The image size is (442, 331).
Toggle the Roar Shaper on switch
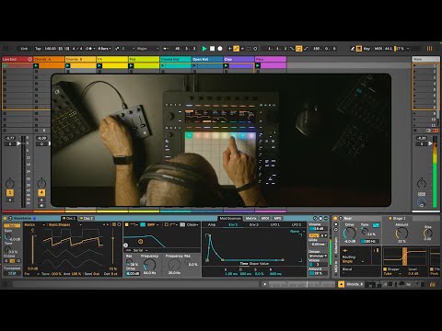[385, 269]
